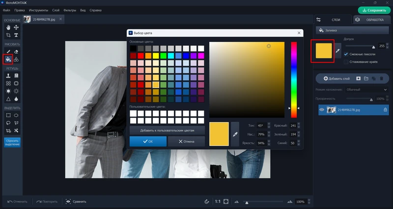The height and width of the screenshot is (209, 393).
Task: Open the Файл menu
Action: coord(6,10)
